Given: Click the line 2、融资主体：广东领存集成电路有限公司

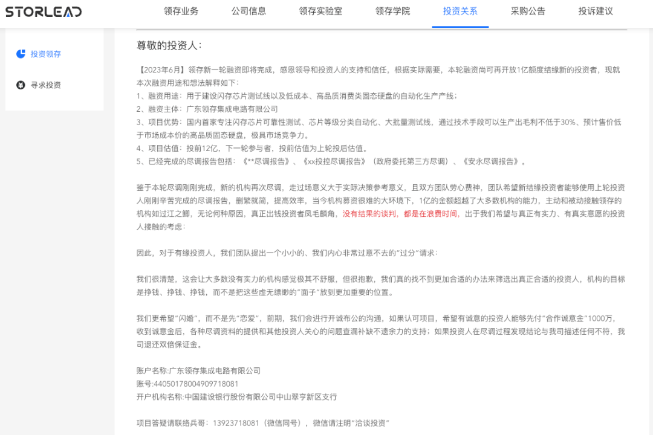Looking at the screenshot, I should (x=207, y=109).
